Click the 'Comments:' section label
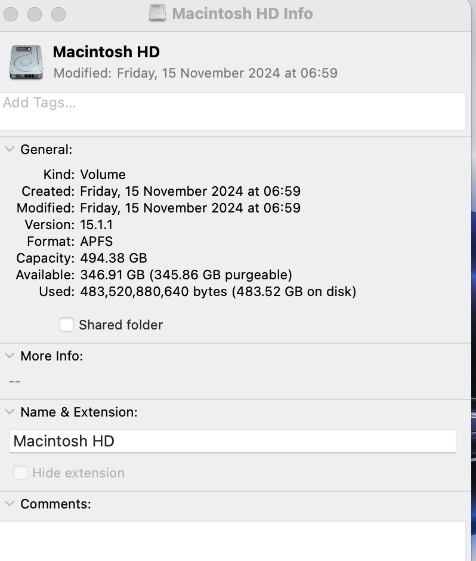 tap(56, 504)
